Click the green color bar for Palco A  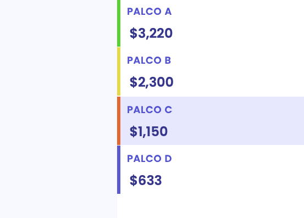click(119, 23)
